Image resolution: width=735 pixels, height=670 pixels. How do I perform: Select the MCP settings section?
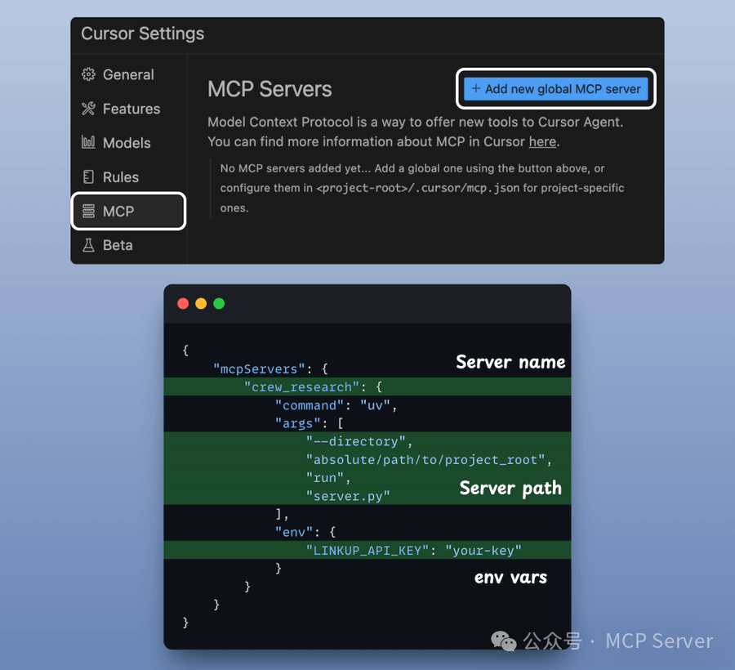click(x=128, y=211)
